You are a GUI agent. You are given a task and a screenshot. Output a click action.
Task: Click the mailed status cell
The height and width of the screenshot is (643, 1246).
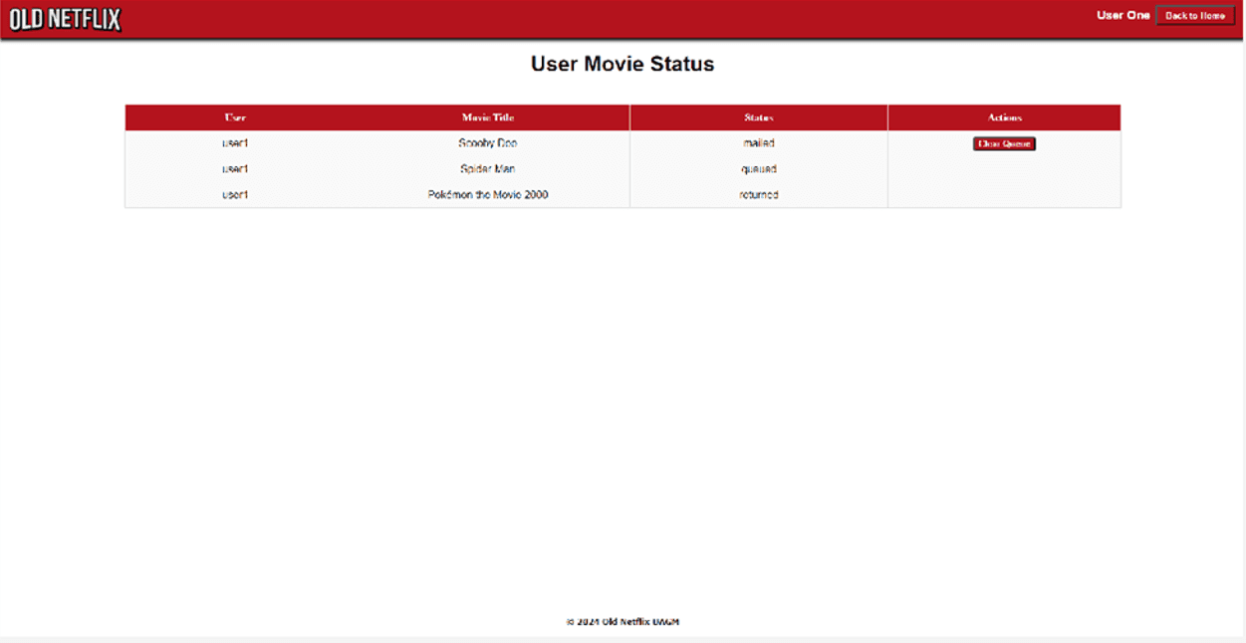pos(759,143)
